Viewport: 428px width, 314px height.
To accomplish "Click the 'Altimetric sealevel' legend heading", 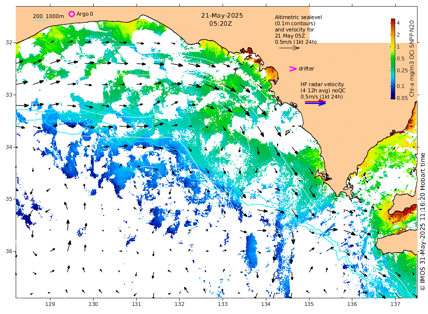I will click(x=298, y=17).
